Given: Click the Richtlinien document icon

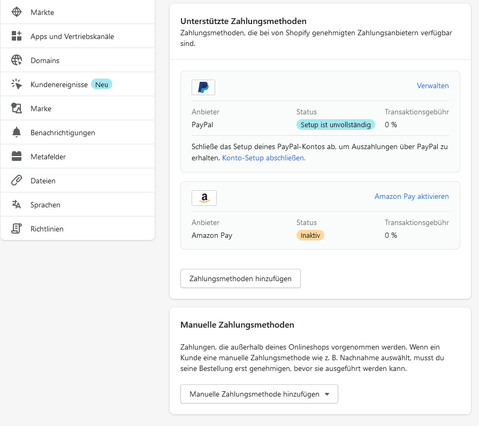Looking at the screenshot, I should [x=17, y=229].
